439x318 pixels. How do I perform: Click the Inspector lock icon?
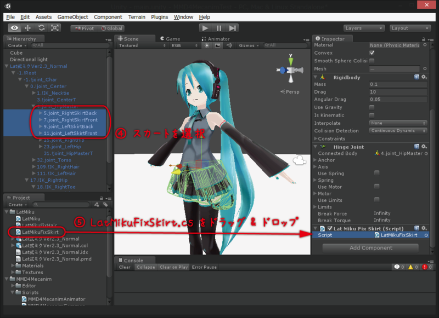[424, 39]
